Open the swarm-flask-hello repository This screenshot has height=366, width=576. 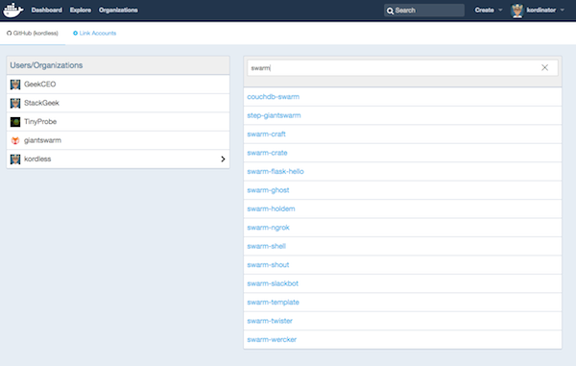(276, 172)
